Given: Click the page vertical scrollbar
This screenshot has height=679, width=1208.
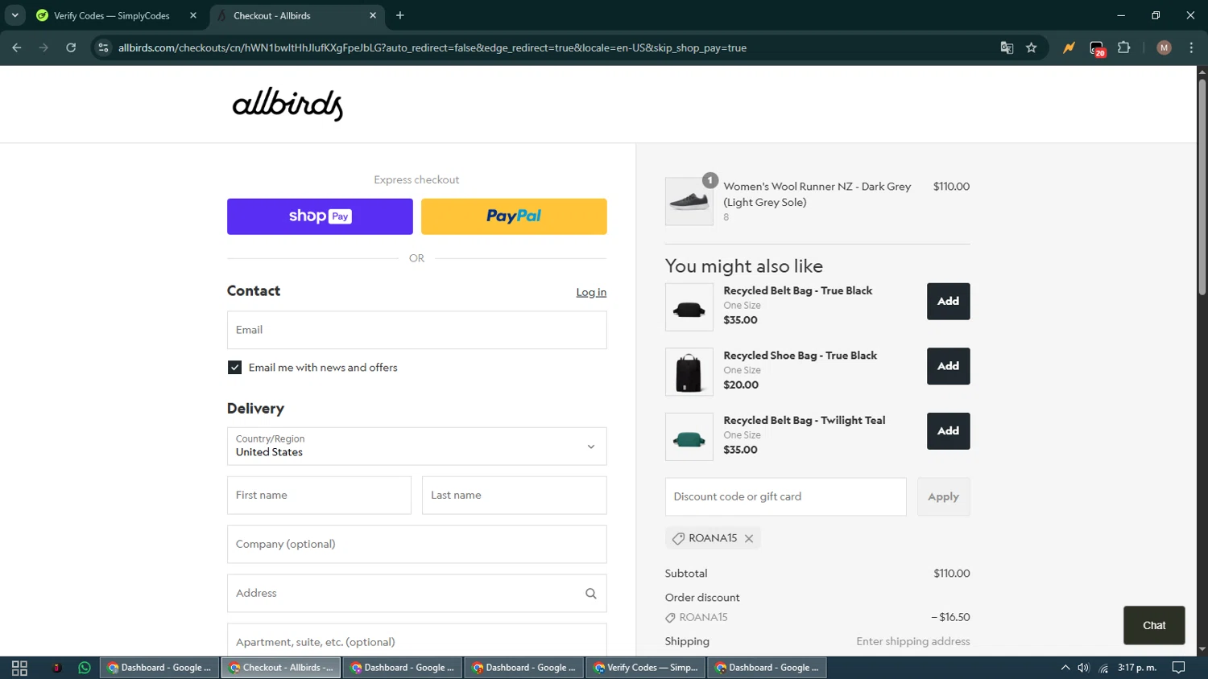Looking at the screenshot, I should point(1202,187).
